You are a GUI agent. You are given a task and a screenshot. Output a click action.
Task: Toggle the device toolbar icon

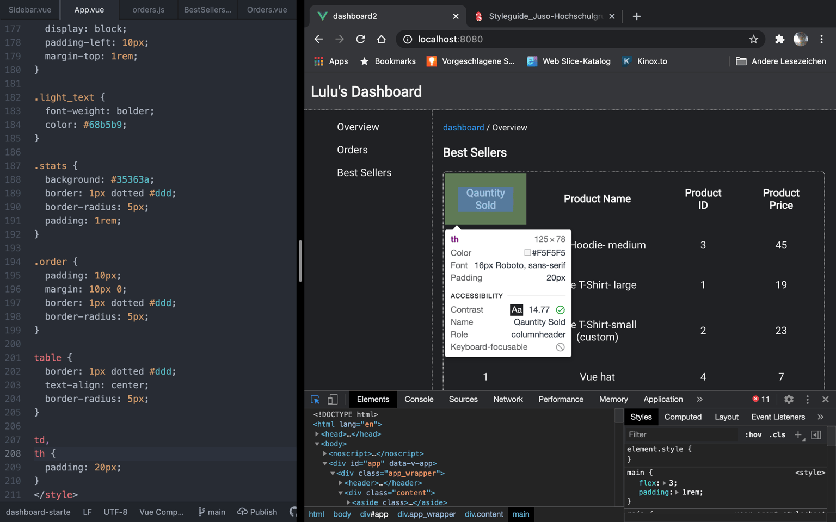(333, 400)
